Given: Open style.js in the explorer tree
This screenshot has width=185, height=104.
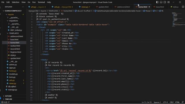Looking at the screenshot, I should coord(13,55).
